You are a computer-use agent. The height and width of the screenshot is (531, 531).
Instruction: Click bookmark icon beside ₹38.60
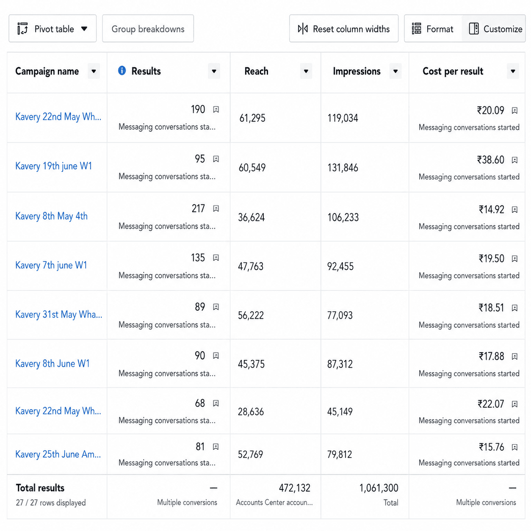514,160
